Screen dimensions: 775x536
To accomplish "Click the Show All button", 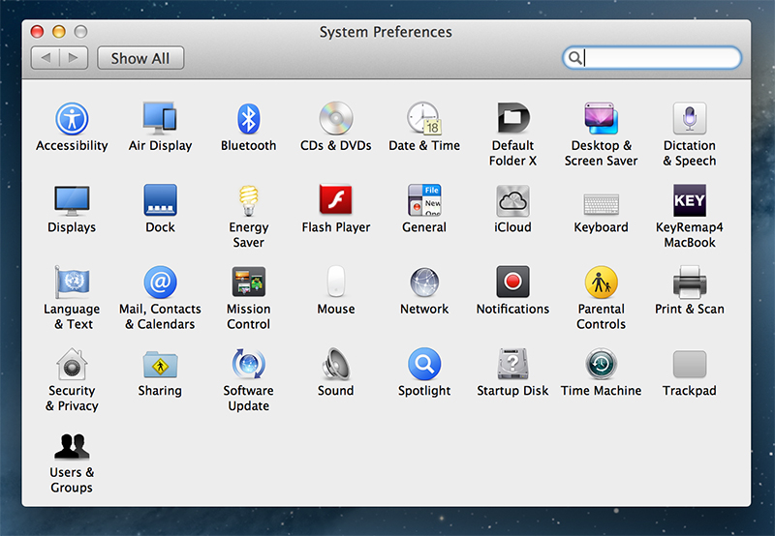I will (140, 58).
